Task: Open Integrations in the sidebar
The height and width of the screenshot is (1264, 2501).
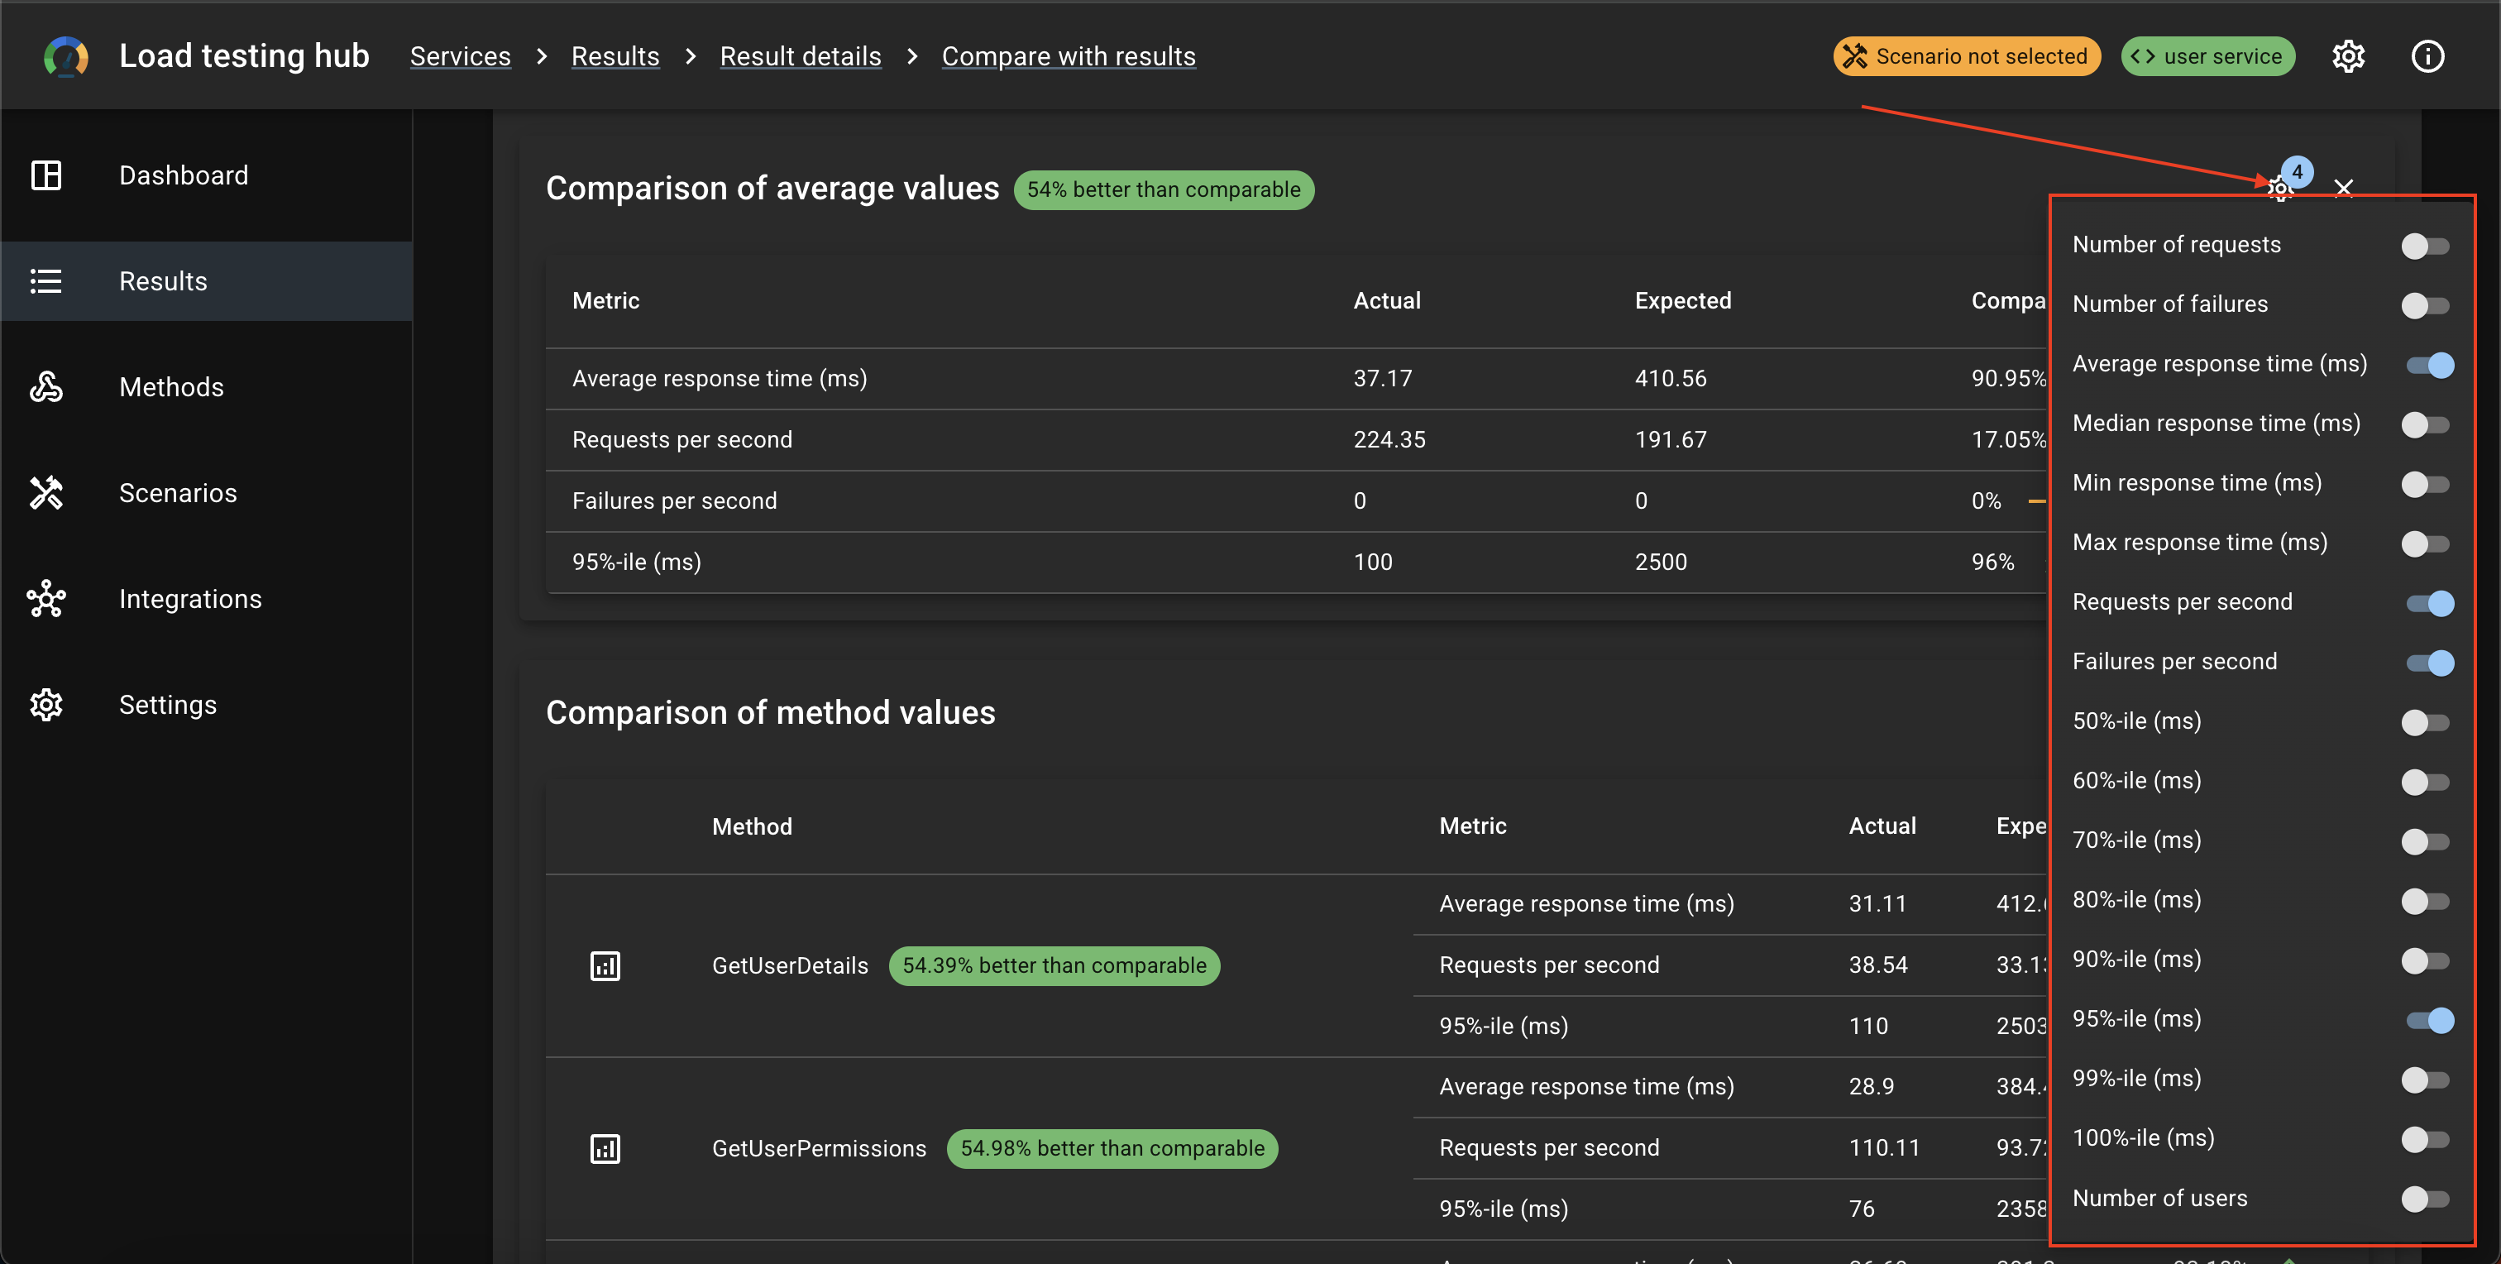Action: pos(207,599)
